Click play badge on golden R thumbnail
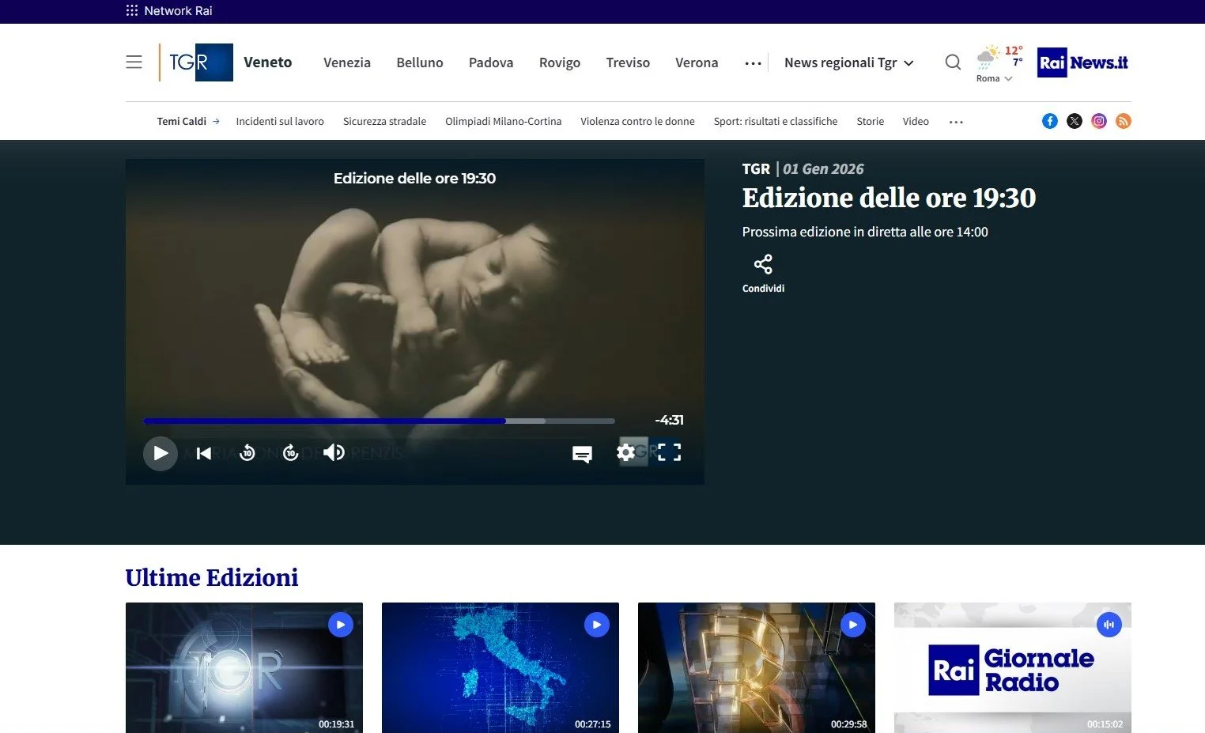1205x733 pixels. pyautogui.click(x=853, y=625)
